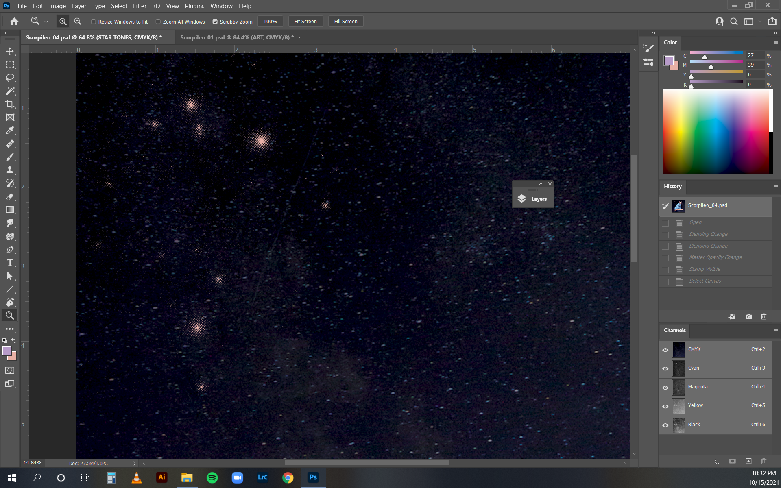Screen dimensions: 781x488
Task: Switch to Scorpileo_04.psd document tab
Action: point(94,37)
